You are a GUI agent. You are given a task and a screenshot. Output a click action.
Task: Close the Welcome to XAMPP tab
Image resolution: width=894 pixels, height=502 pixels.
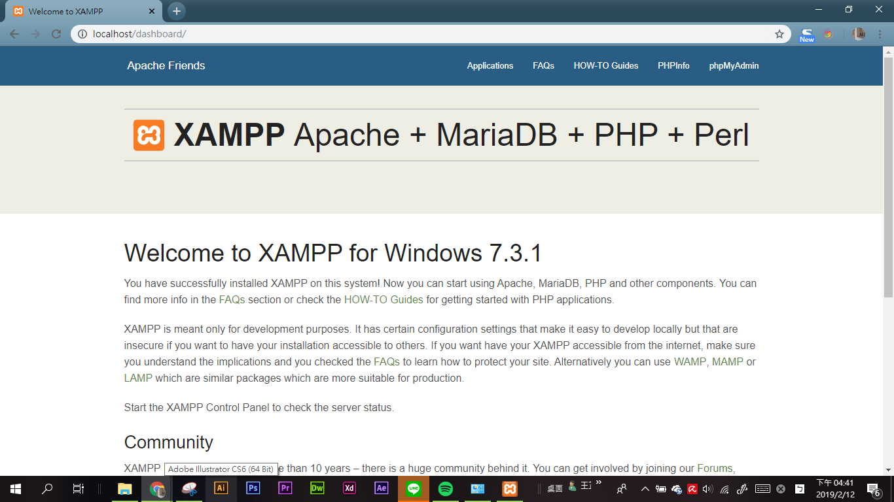click(x=152, y=12)
